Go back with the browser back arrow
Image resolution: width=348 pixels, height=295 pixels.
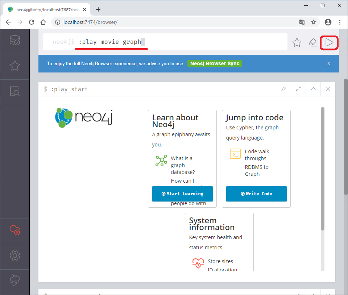click(x=8, y=22)
